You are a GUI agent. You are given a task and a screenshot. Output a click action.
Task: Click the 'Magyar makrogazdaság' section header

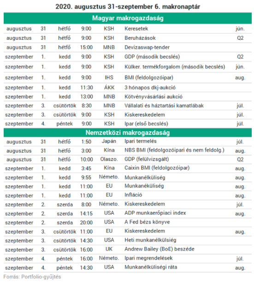pos(128,18)
